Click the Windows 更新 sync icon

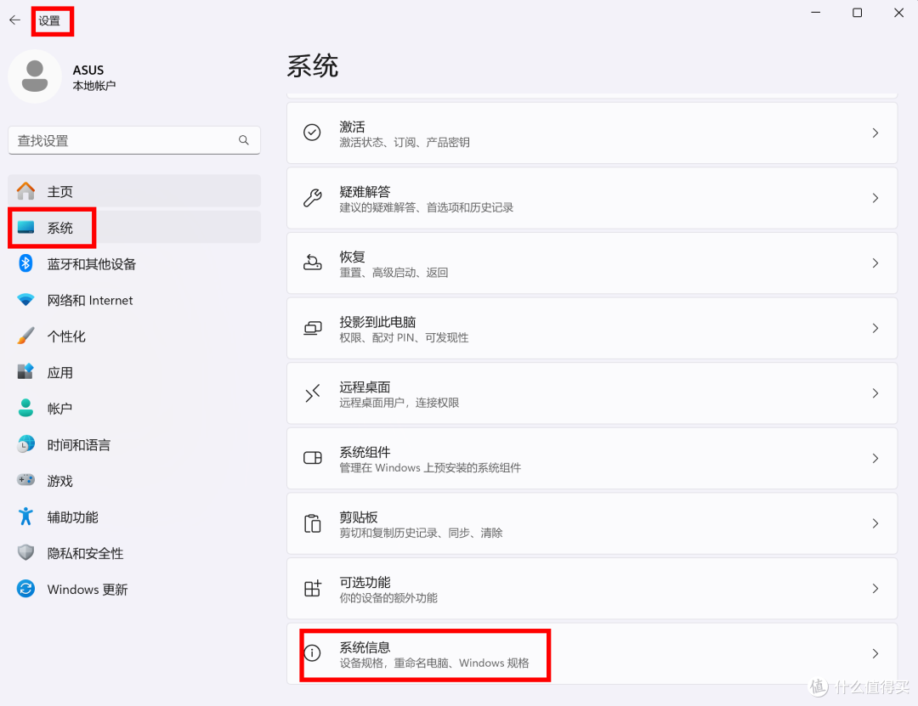(x=25, y=589)
